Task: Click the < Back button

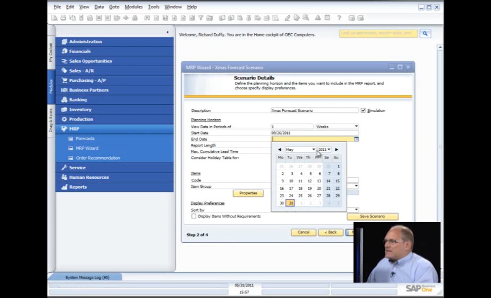Action: coord(331,232)
